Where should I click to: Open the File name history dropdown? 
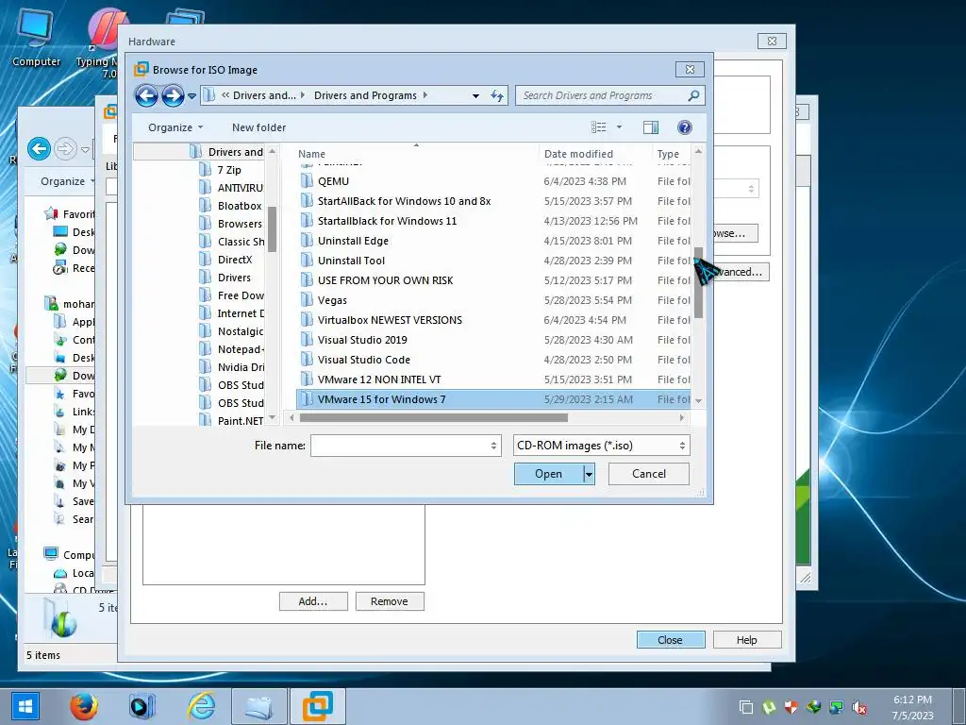[493, 446]
